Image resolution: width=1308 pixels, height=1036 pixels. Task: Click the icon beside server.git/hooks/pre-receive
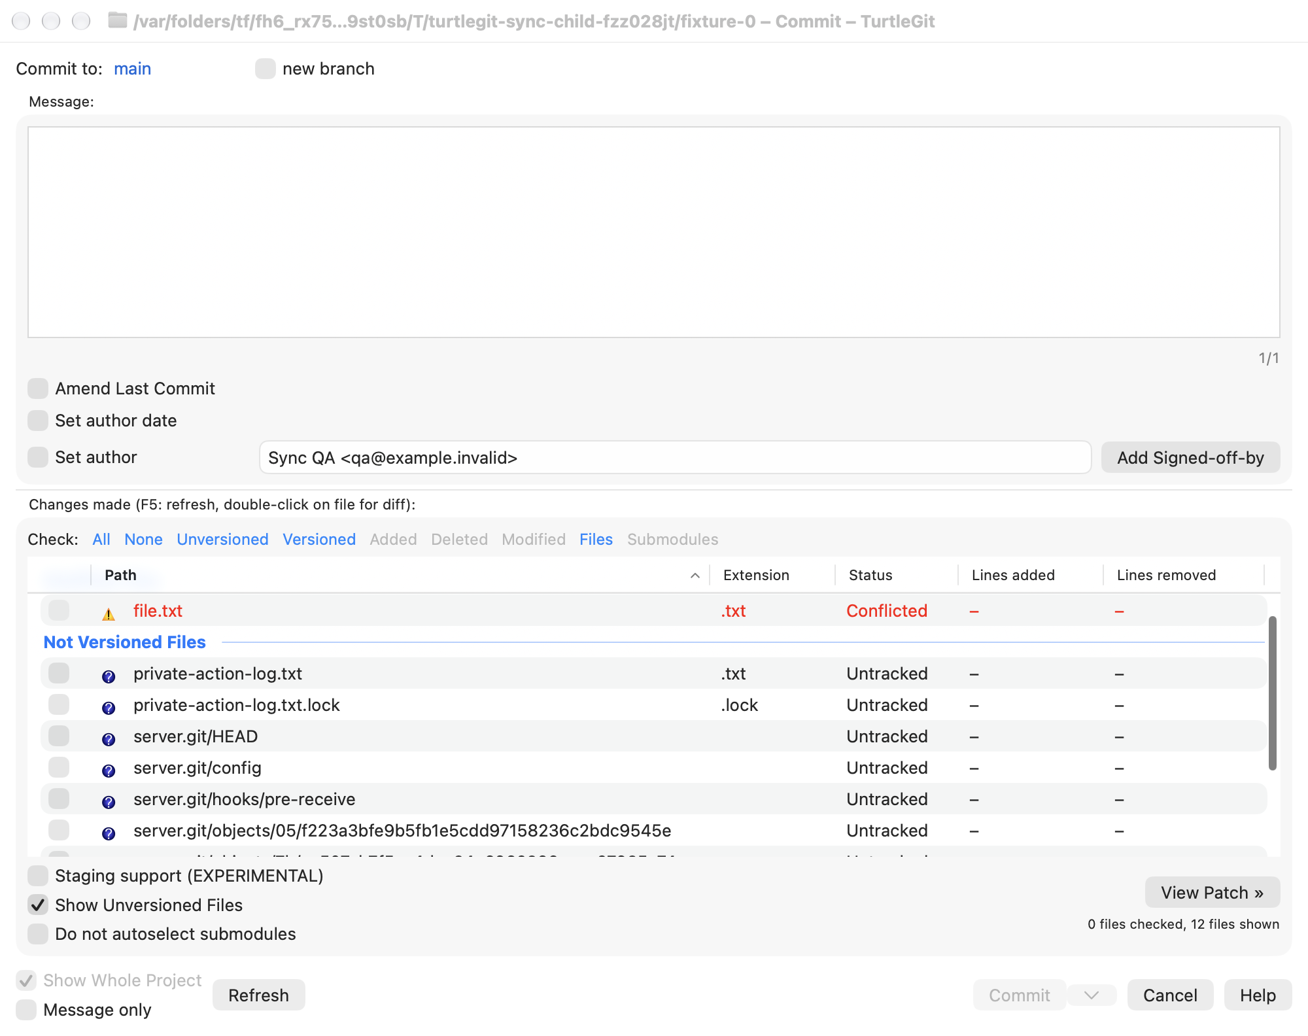[109, 802]
